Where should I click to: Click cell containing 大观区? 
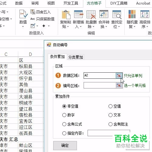coord(31,72)
